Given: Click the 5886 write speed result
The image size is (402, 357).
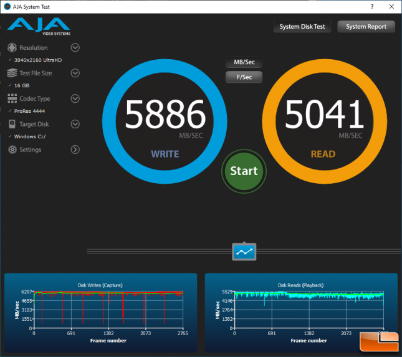Looking at the screenshot, I should tap(165, 114).
